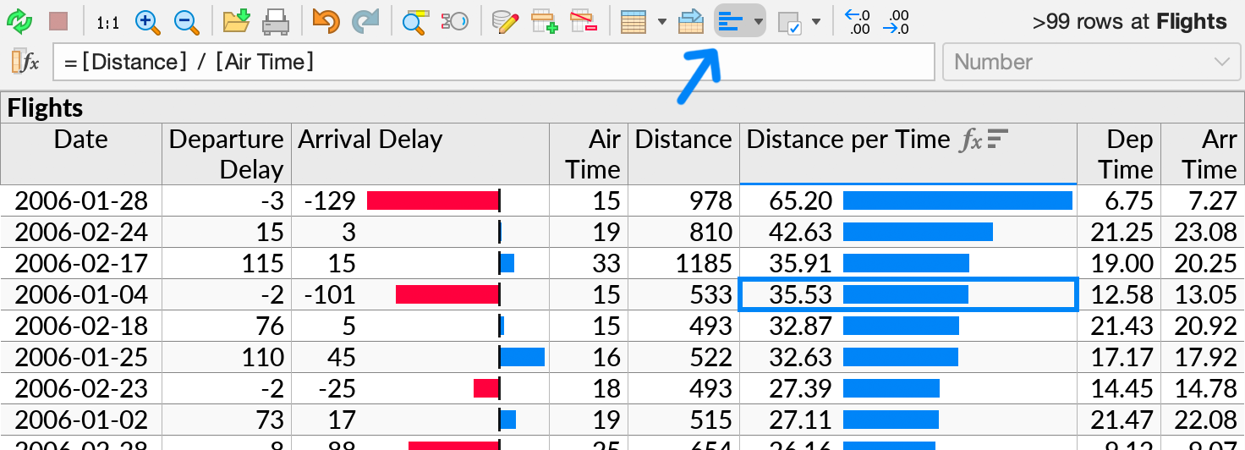
Task: Click the edit data pencil icon
Action: [x=504, y=21]
